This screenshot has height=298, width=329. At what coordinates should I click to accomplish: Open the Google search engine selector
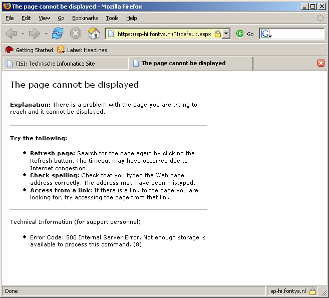coord(266,34)
